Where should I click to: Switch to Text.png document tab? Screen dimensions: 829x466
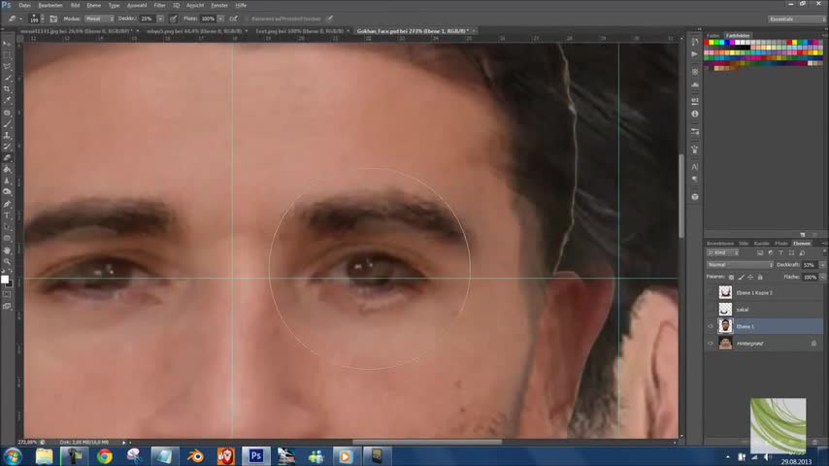[x=299, y=31]
